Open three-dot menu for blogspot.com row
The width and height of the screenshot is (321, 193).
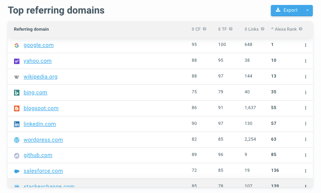click(x=306, y=108)
